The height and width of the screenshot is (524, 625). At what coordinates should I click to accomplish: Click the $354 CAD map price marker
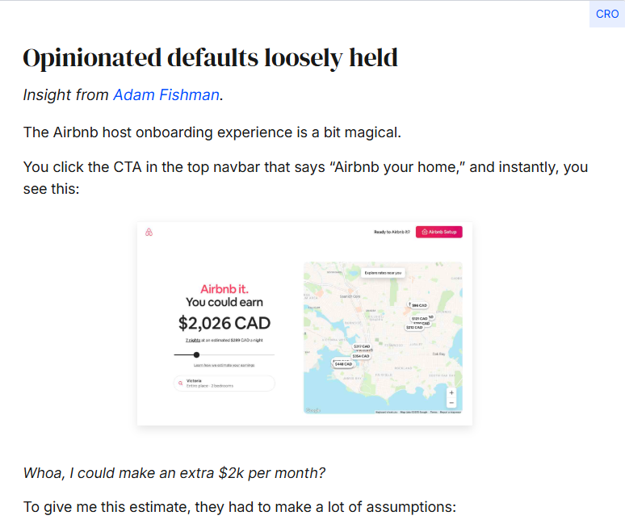coord(361,356)
